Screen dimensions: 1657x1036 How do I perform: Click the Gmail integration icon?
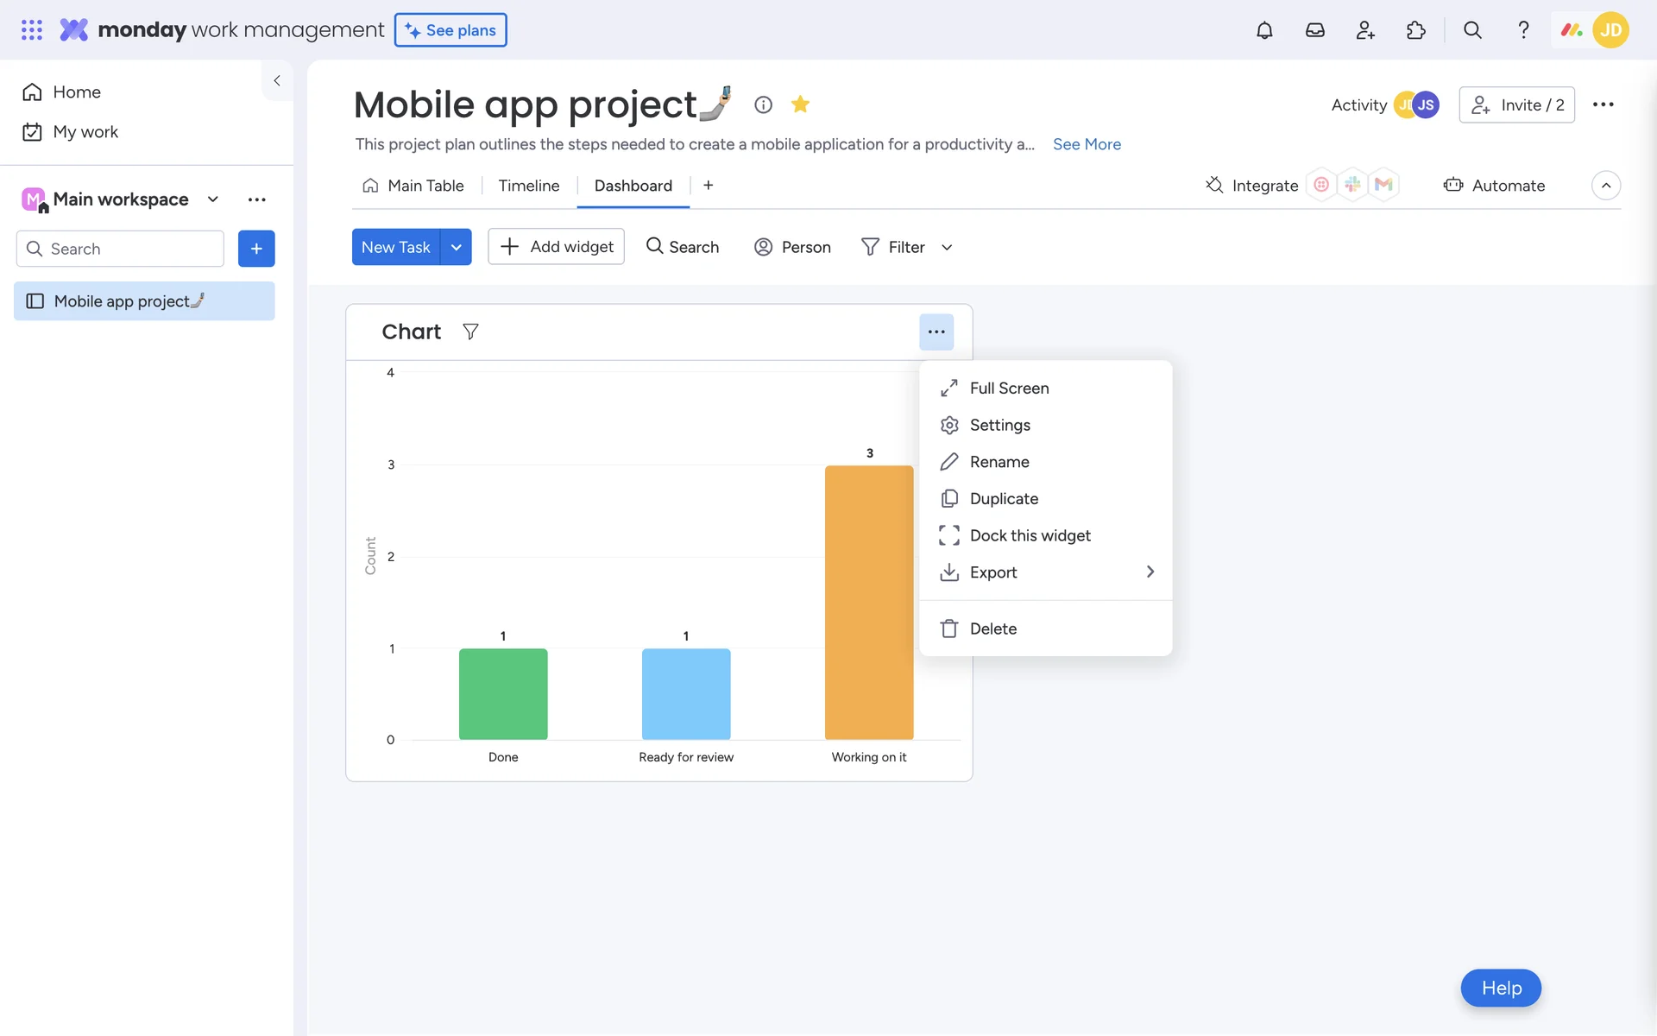point(1383,185)
